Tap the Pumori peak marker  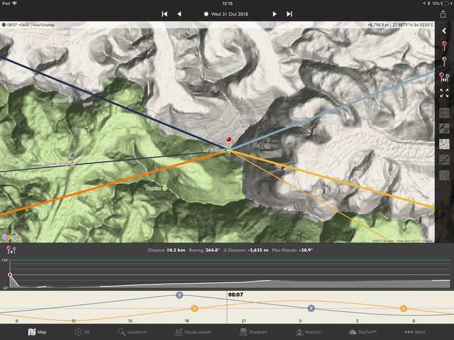(70, 101)
